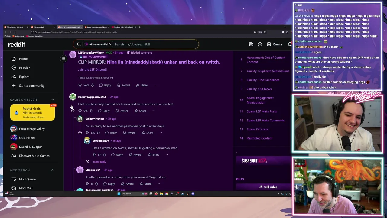Upvote MIG3ru_201's comment
The width and height of the screenshot is (387, 218).
87,184
